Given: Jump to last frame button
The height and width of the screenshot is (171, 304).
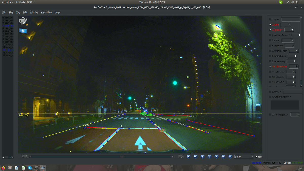Looking at the screenshot, I should click(230, 157).
